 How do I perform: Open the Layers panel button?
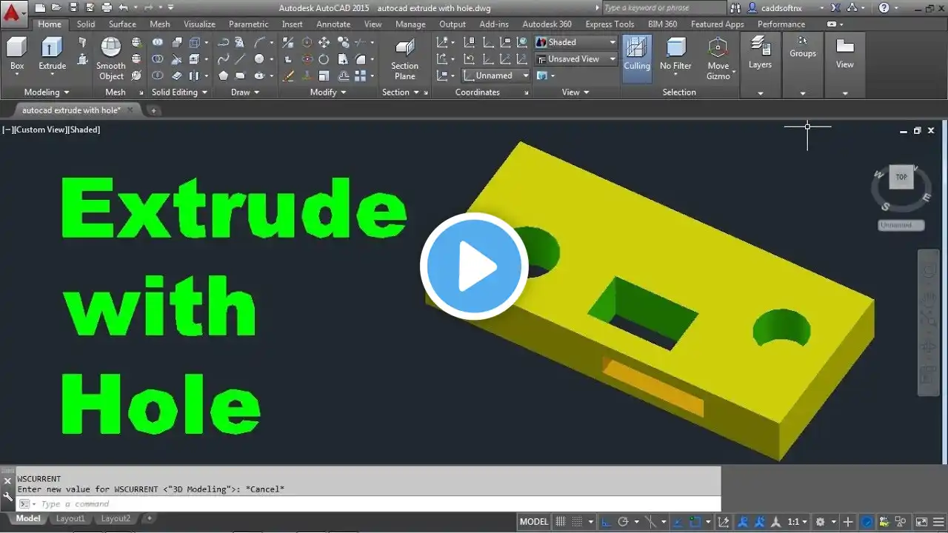pos(760,53)
